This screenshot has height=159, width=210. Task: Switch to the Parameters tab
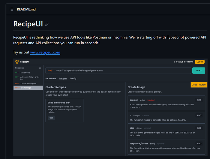(51, 79)
